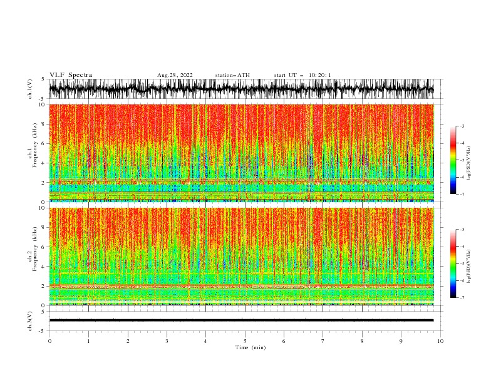The width and height of the screenshot is (496, 383).
Task: Click the time axis tick label "5"
Action: click(245, 341)
